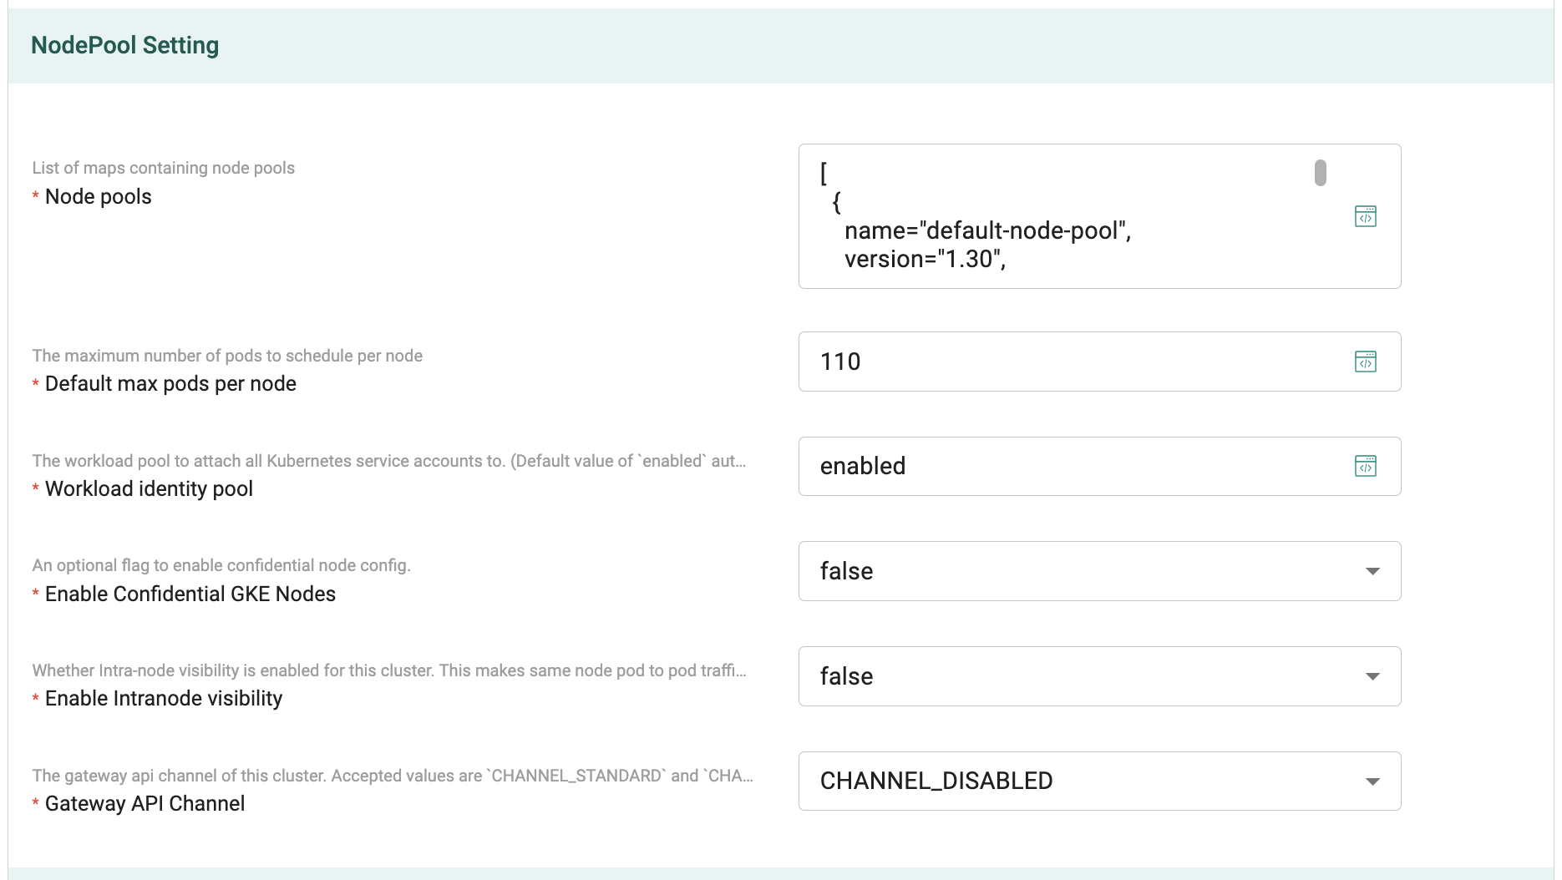Screen dimensions: 1562x880
Task: Click 'optional flag to enable confidential' description
Action: click(221, 565)
